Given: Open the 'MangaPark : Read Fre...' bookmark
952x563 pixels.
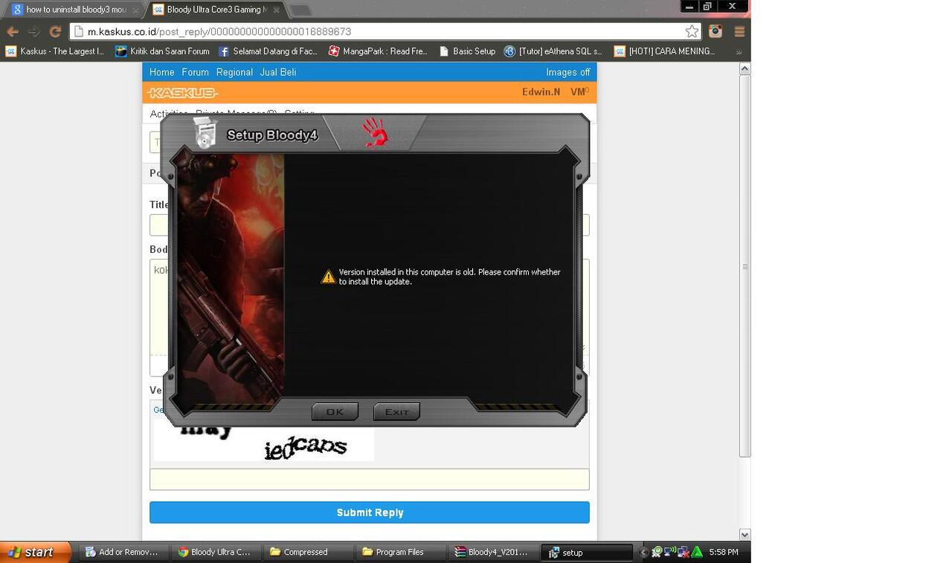Looking at the screenshot, I should tap(378, 51).
